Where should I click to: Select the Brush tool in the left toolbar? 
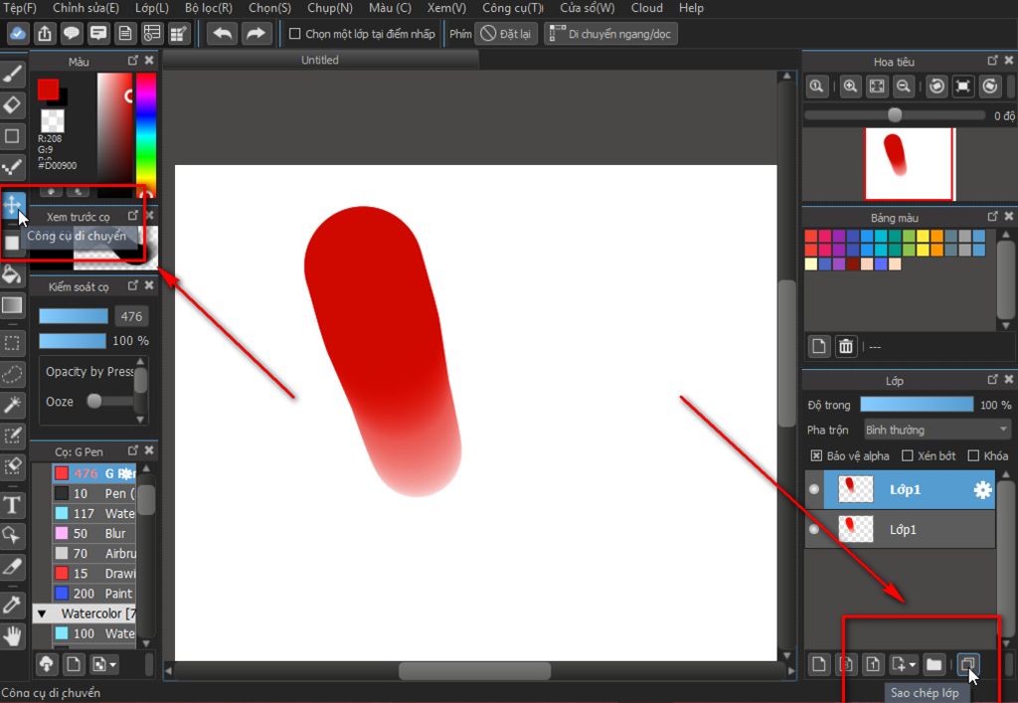(12, 74)
